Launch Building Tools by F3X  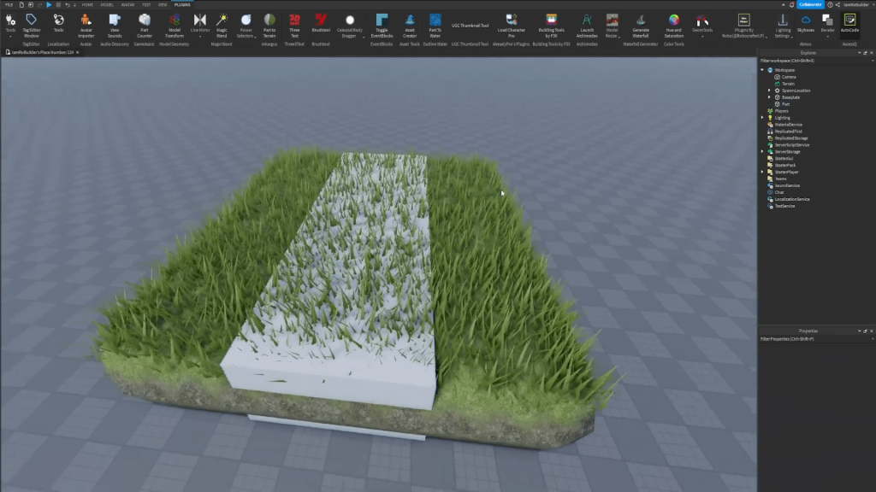point(552,26)
